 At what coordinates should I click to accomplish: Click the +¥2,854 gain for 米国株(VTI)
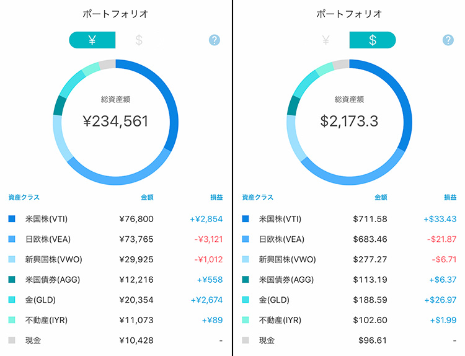pyautogui.click(x=206, y=219)
